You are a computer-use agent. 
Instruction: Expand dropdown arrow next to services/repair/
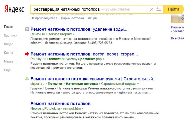pyautogui.click(x=74, y=34)
